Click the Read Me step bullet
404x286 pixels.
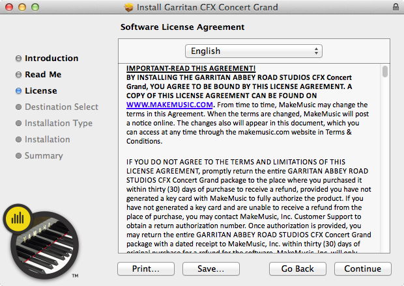pyautogui.click(x=18, y=75)
